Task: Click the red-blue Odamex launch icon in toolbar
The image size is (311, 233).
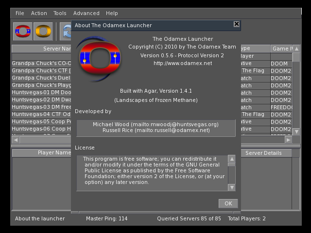Action: point(23,31)
